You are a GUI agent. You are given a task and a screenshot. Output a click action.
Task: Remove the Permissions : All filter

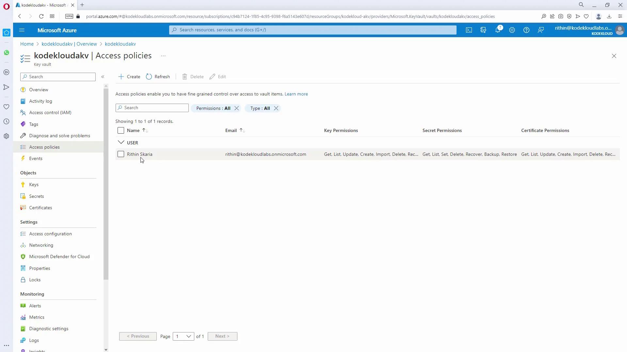tap(237, 108)
